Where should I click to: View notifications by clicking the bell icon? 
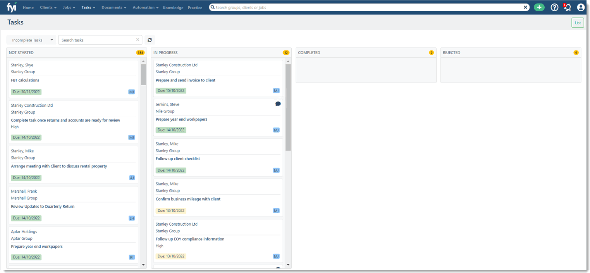click(x=567, y=7)
